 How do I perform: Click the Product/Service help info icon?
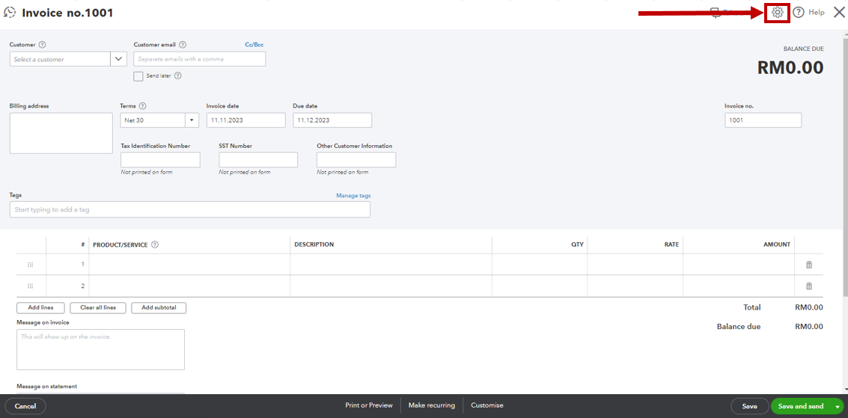tap(155, 245)
